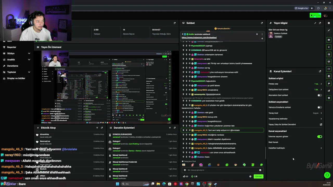This screenshot has height=187, width=333.
Task: Click the Google'a Sor button in the address bar
Action: coord(302,8)
